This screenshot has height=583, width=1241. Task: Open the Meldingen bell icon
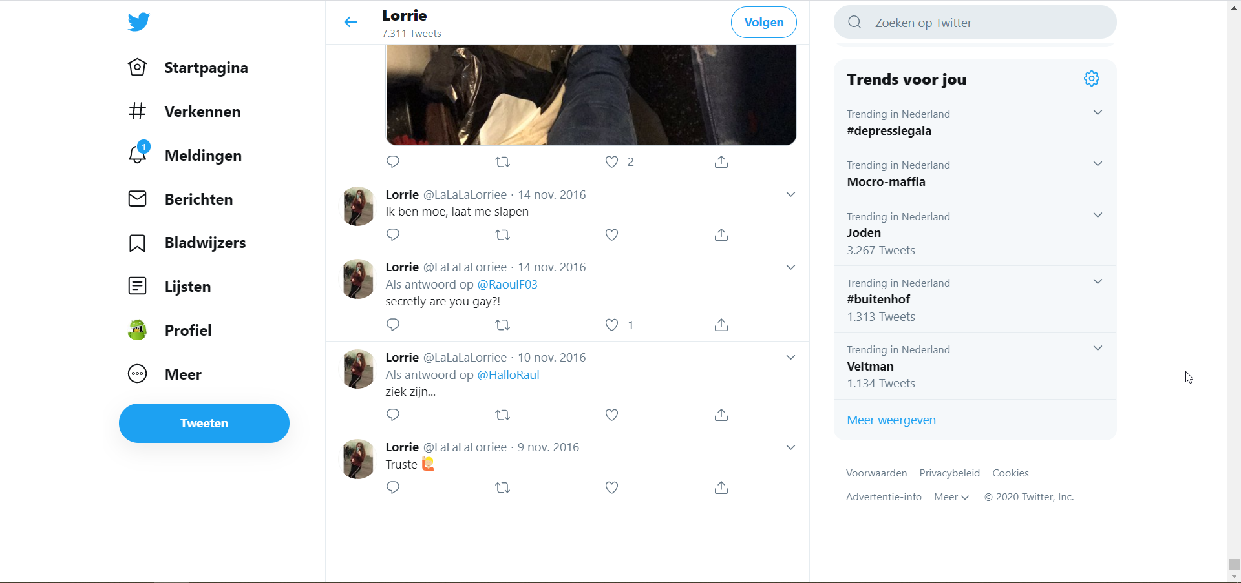pyautogui.click(x=138, y=155)
